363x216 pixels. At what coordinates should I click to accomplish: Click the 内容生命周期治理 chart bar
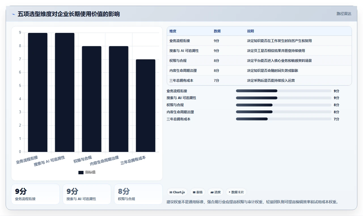pos(119,99)
